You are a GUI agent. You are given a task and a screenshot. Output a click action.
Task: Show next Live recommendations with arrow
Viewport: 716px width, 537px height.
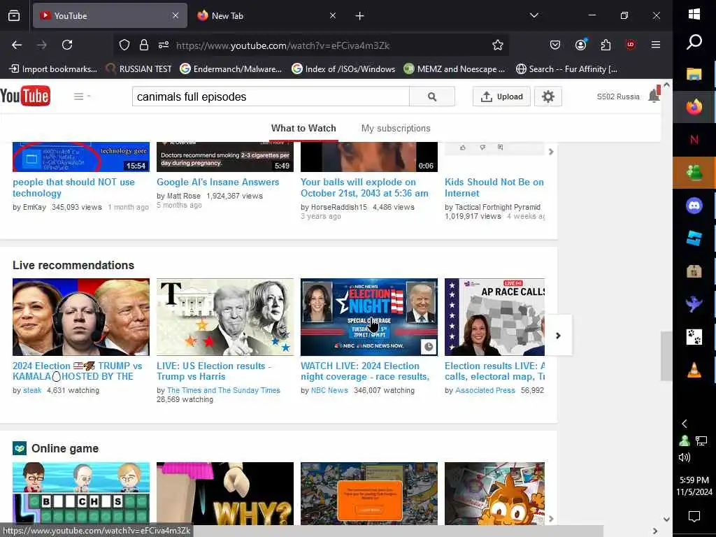pyautogui.click(x=558, y=336)
